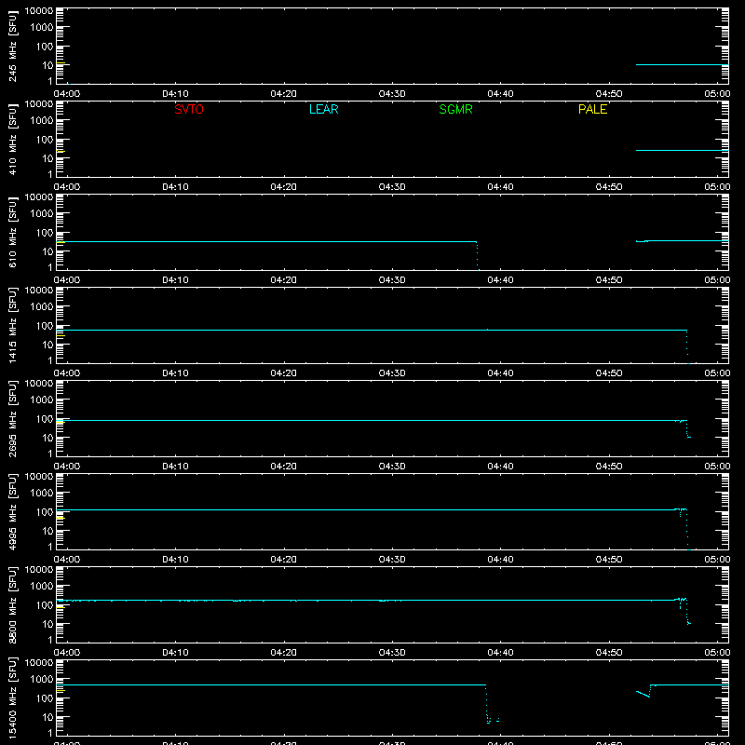Click the LEAR trace in the 410 MHz panel

[682, 151]
